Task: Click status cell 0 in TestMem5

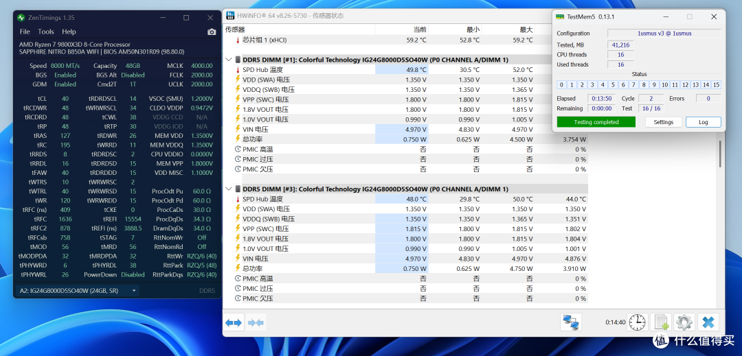Action: coord(562,85)
